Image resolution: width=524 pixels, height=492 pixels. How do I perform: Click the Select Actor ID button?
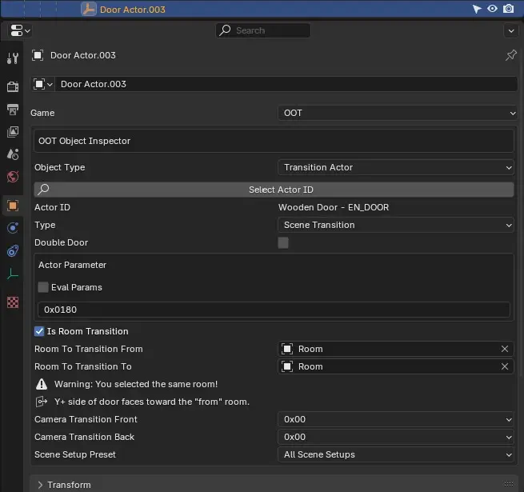[274, 190]
